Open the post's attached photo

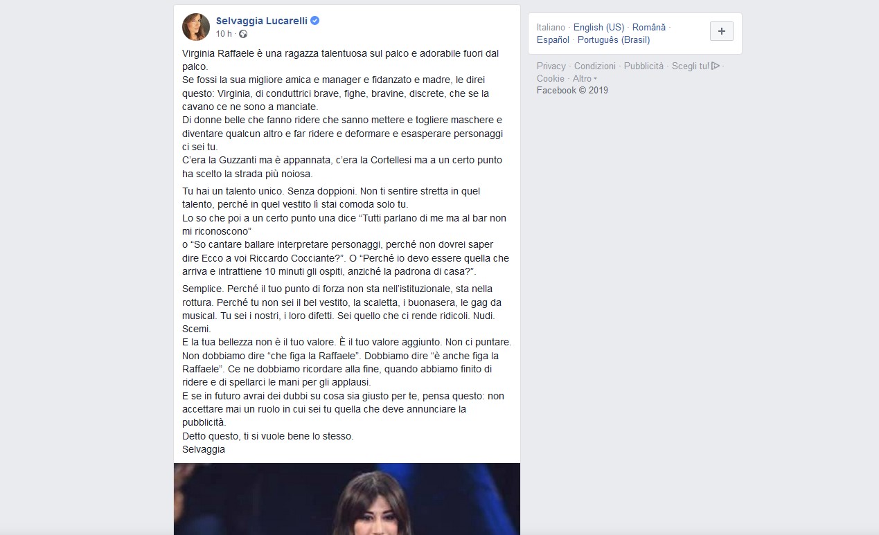point(347,499)
